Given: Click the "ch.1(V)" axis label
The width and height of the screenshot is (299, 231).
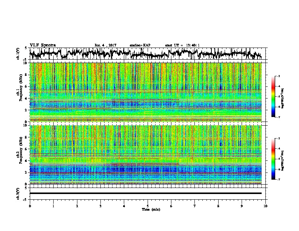Looking at the screenshot, I should coord(18,54).
